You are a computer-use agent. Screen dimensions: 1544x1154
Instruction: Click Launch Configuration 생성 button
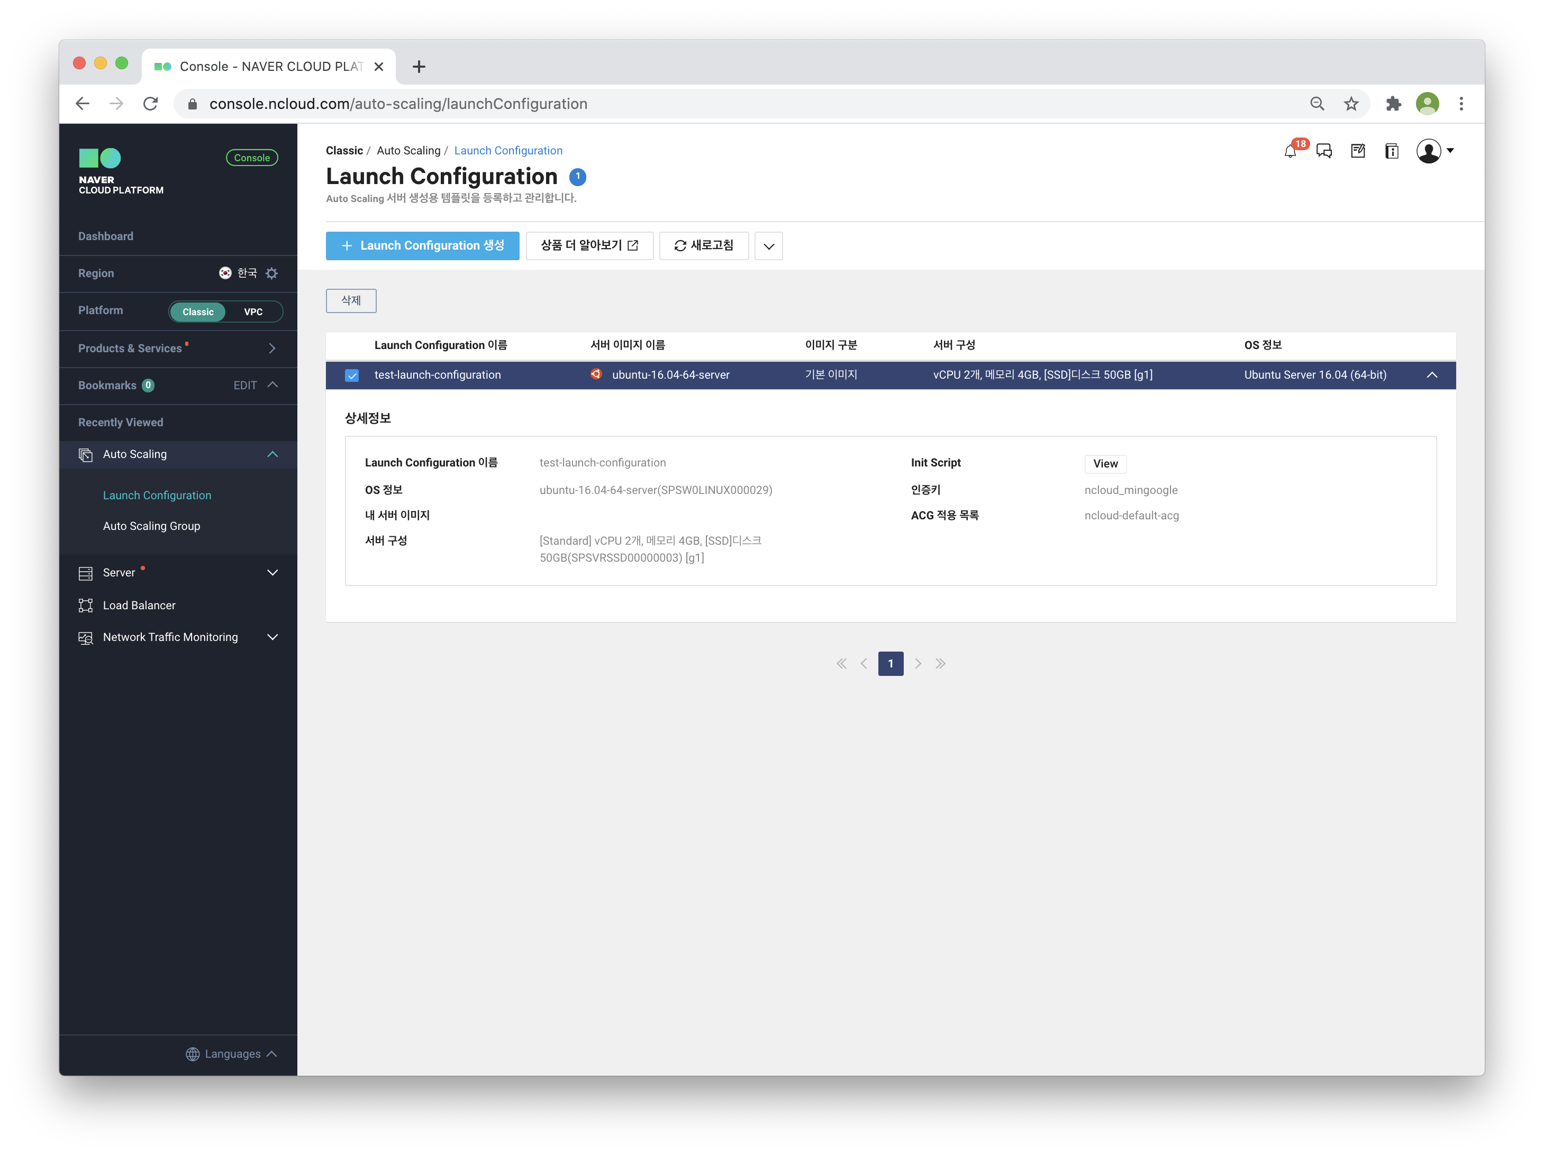coord(422,245)
